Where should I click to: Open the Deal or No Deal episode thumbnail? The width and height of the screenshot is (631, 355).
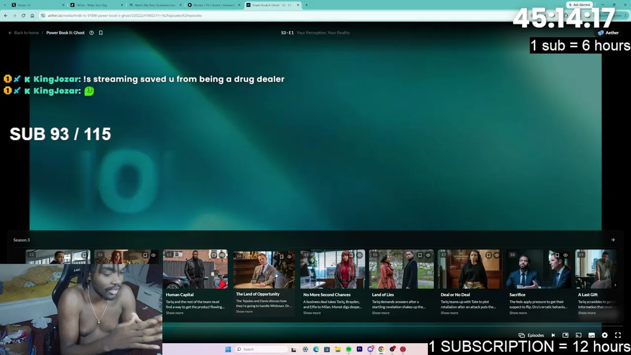coord(470,269)
